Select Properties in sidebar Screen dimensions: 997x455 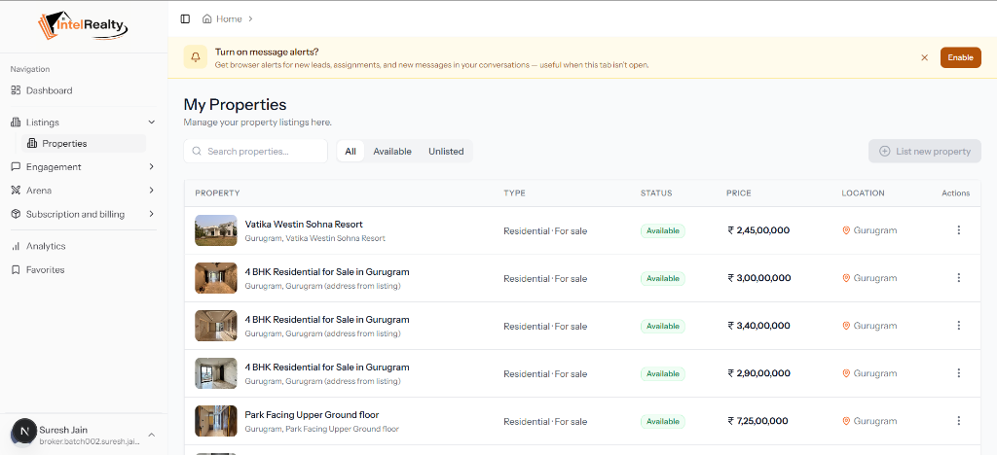(84, 144)
